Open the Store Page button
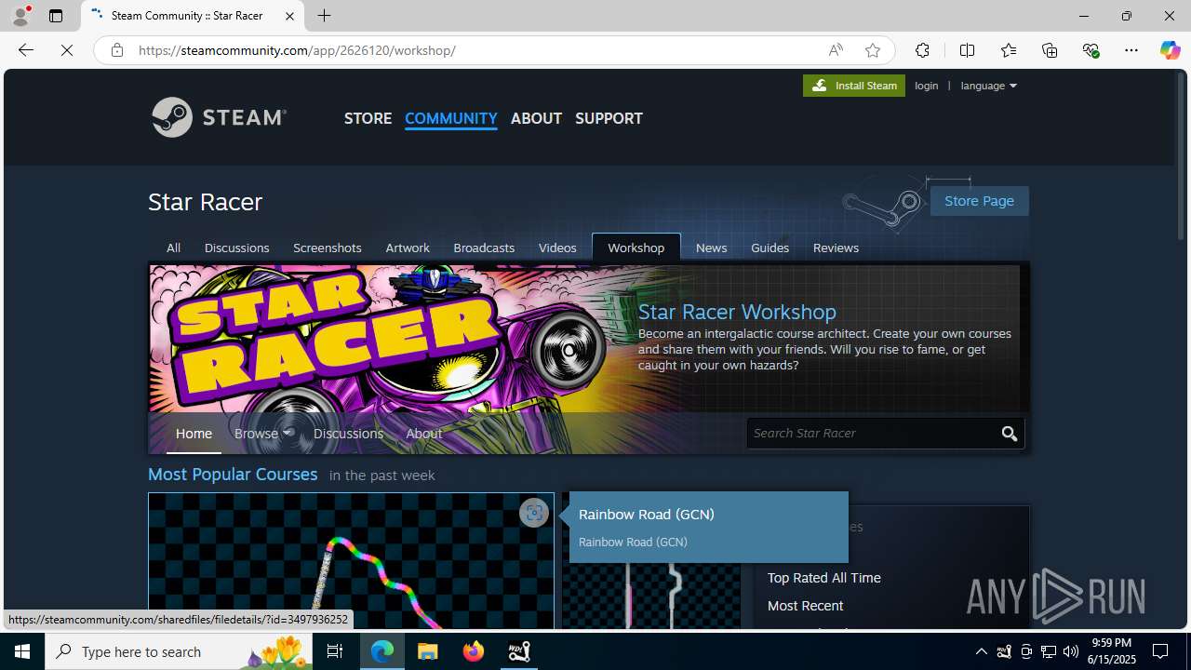The width and height of the screenshot is (1191, 670). pos(979,201)
